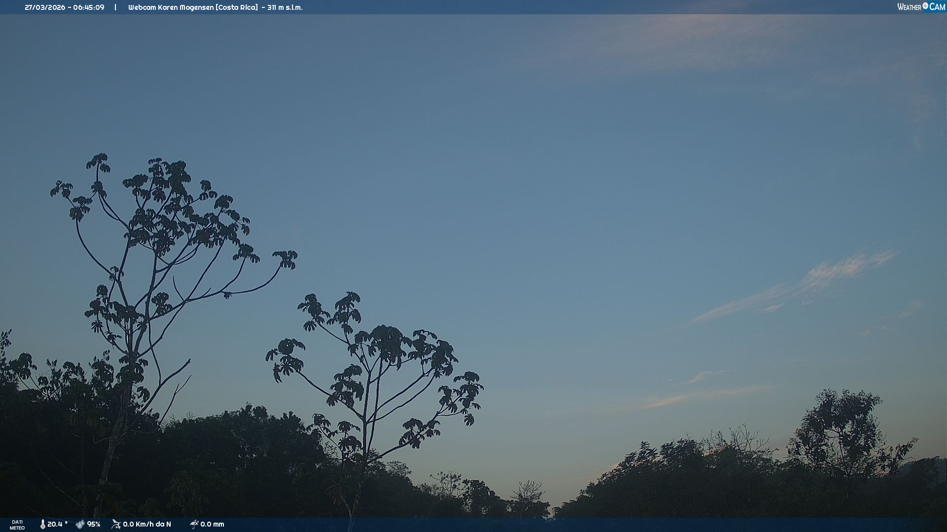Click the 06:45:09 timestamp

pos(89,7)
